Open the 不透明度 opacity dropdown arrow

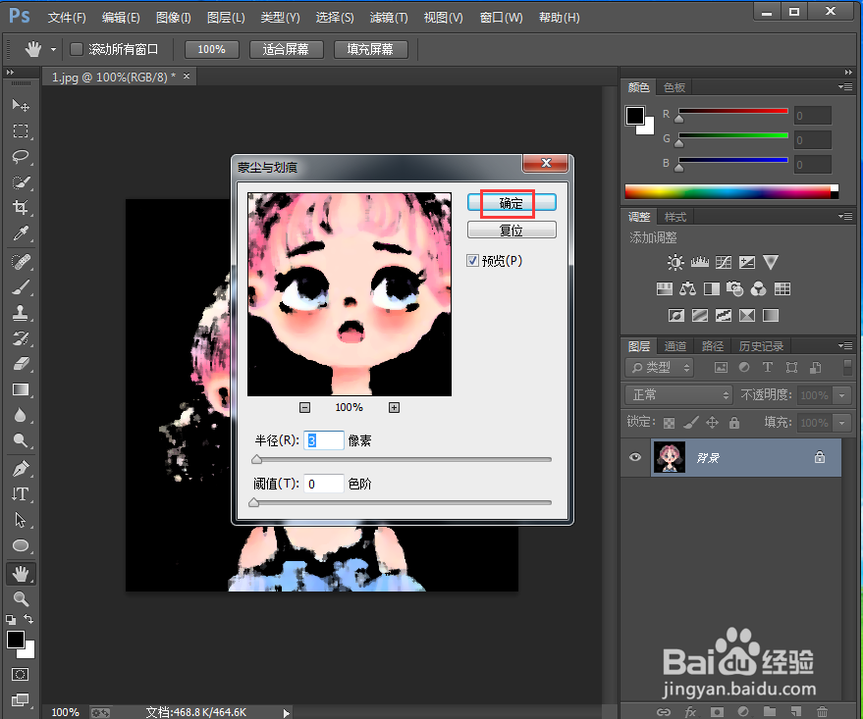[842, 395]
